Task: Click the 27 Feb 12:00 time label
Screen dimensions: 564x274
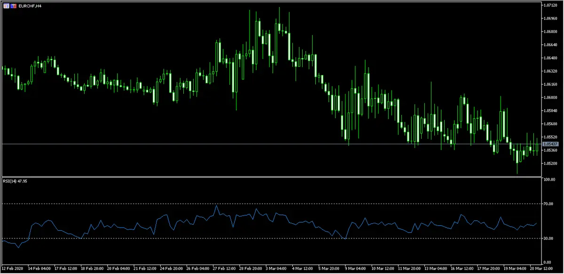Action: [x=224, y=269]
